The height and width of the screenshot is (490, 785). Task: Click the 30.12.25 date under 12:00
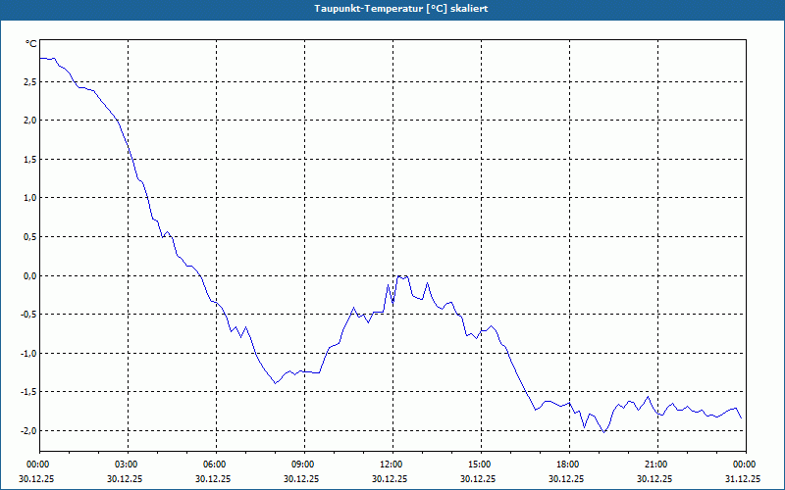point(390,478)
